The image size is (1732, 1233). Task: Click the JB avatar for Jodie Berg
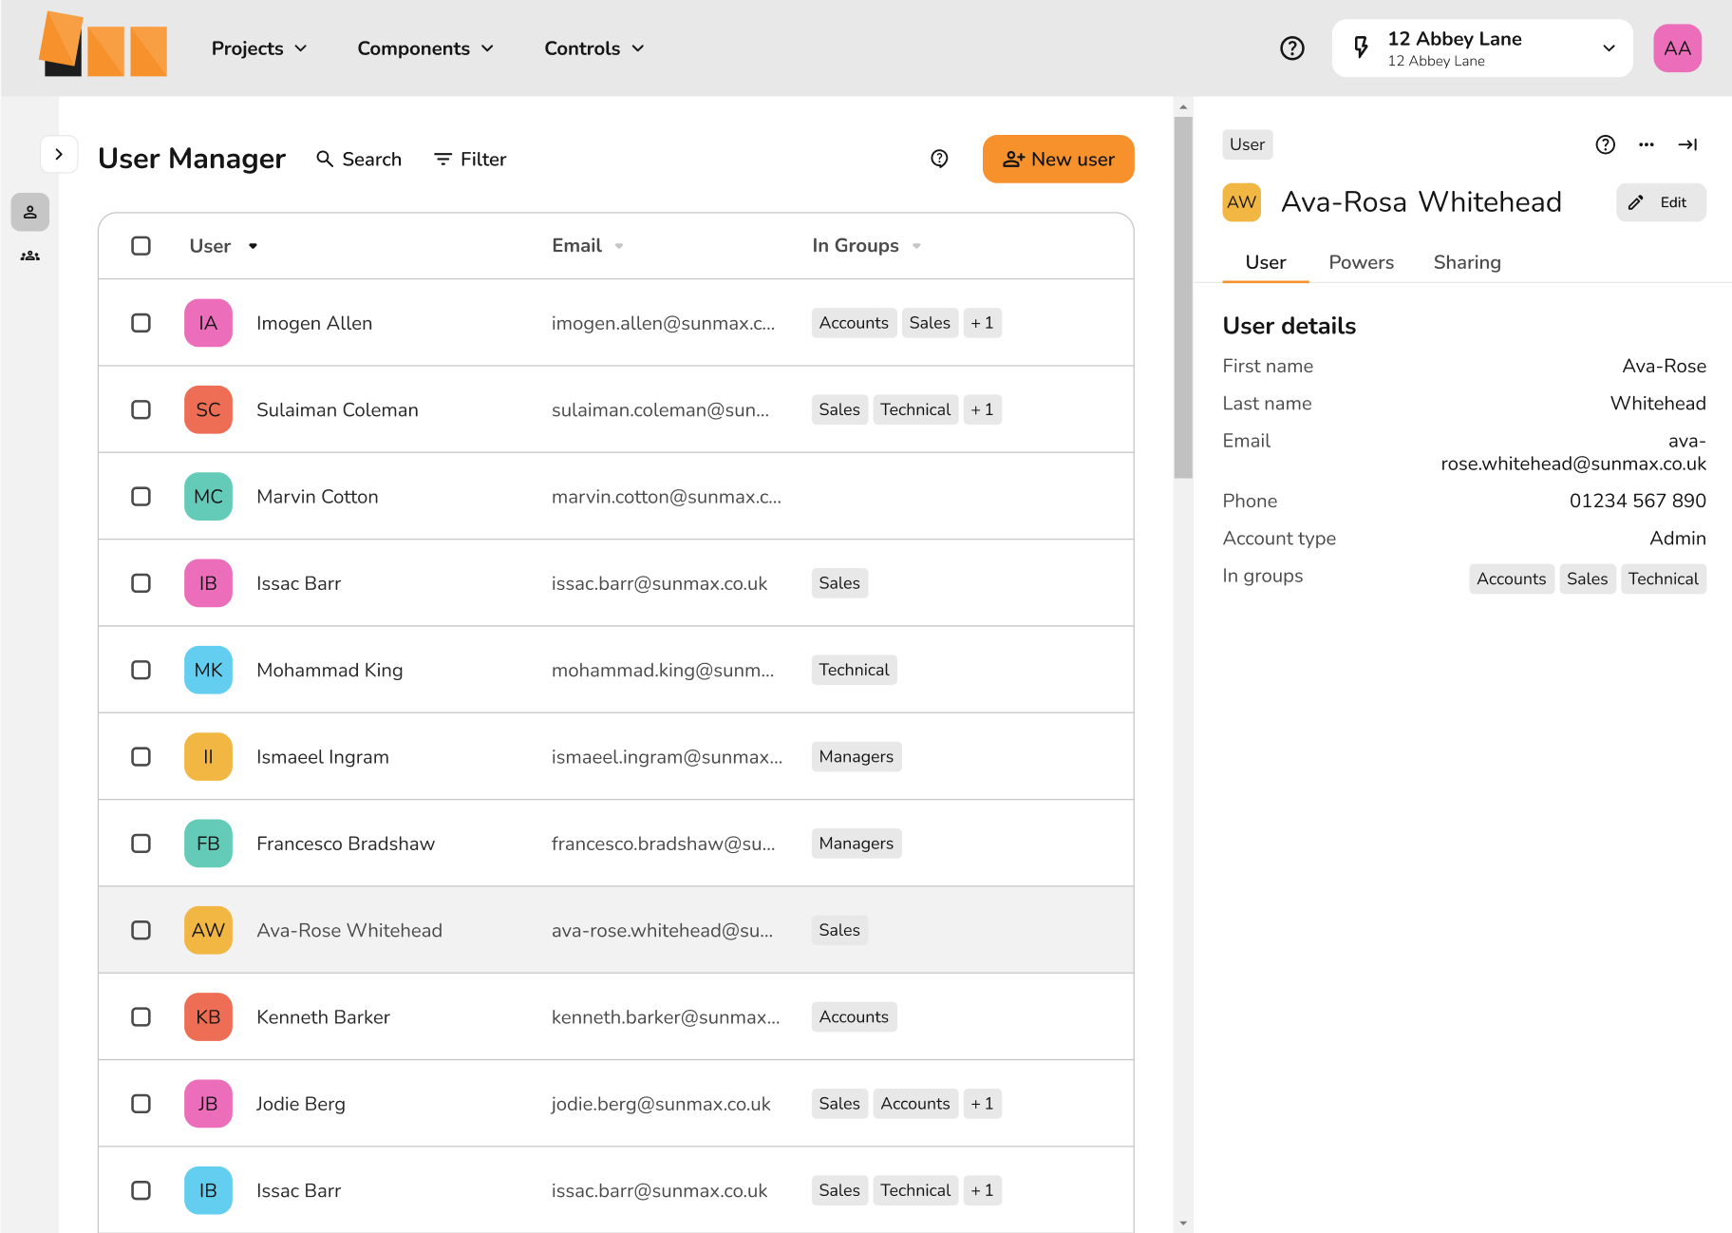click(208, 1104)
